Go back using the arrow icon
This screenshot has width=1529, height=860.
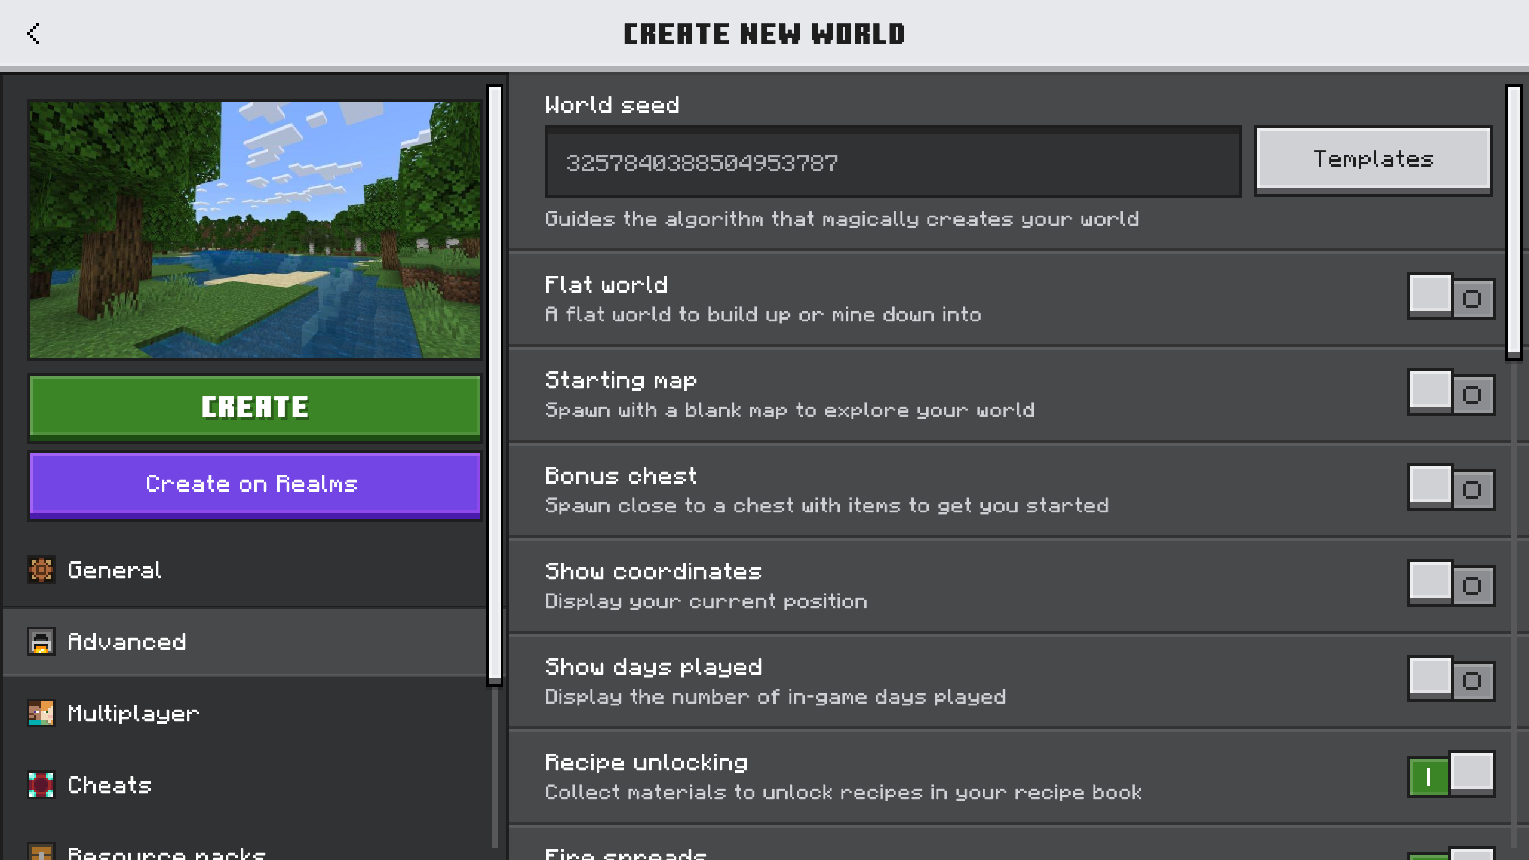(33, 33)
